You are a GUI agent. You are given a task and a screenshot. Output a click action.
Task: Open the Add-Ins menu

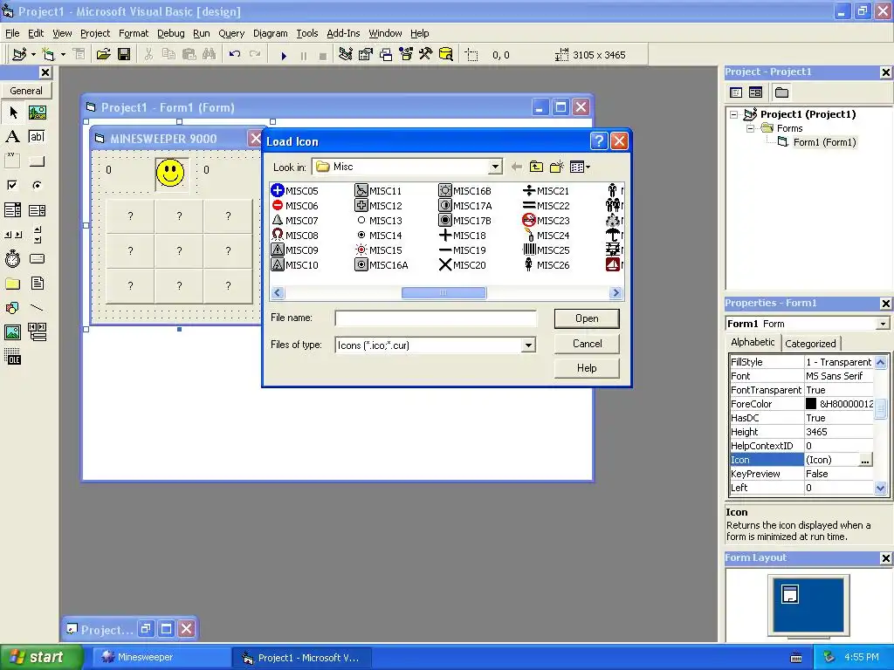pyautogui.click(x=342, y=33)
